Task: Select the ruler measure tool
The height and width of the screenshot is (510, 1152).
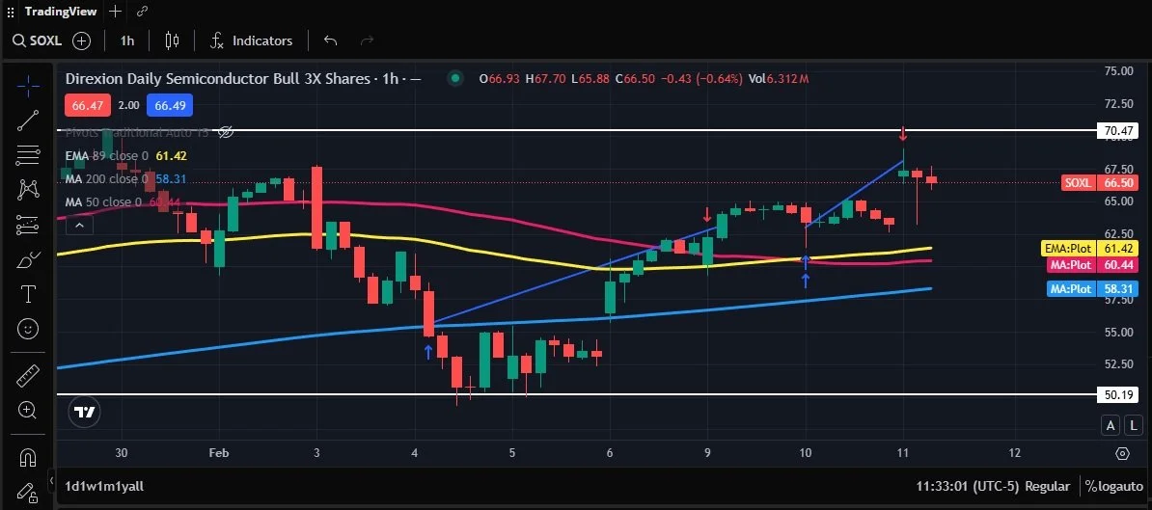Action: point(28,376)
